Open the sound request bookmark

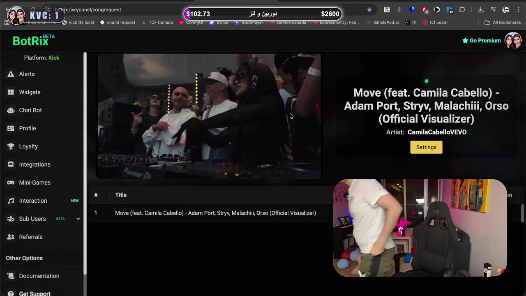117,22
